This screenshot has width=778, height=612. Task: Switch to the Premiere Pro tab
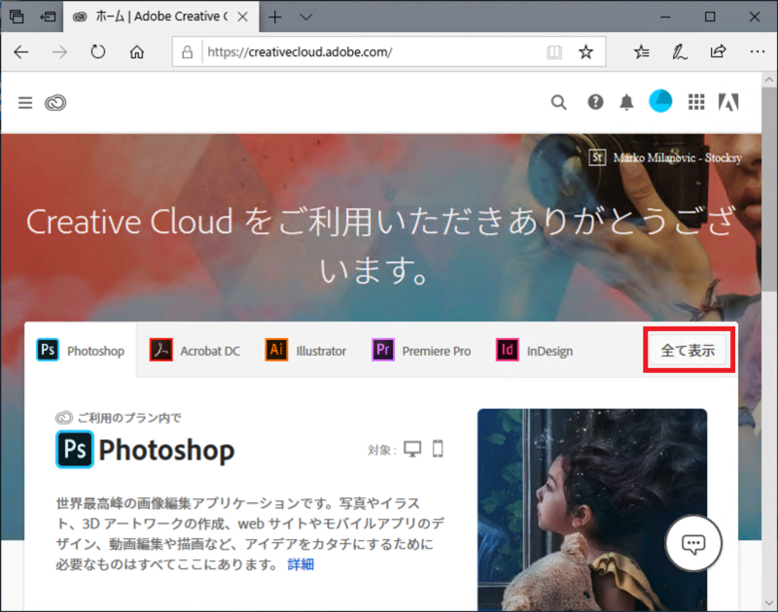(x=422, y=351)
